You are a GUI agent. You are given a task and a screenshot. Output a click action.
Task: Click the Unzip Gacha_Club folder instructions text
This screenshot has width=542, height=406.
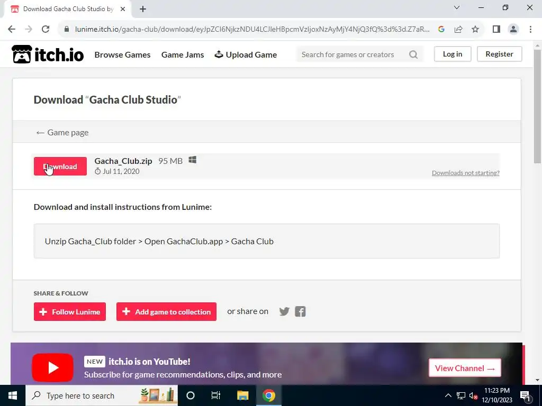pos(159,241)
